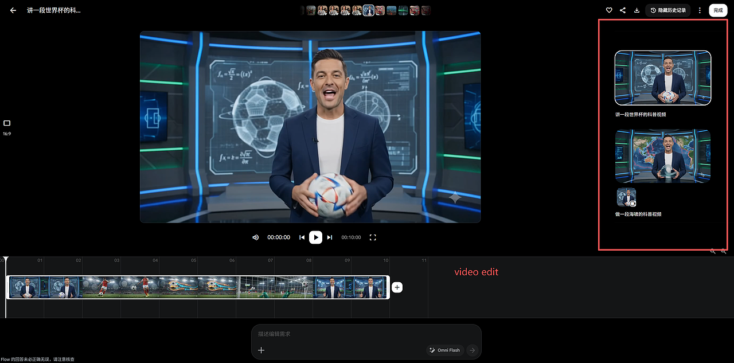Click the project title 讲一段世界杯的科…
This screenshot has width=734, height=363.
click(x=54, y=10)
